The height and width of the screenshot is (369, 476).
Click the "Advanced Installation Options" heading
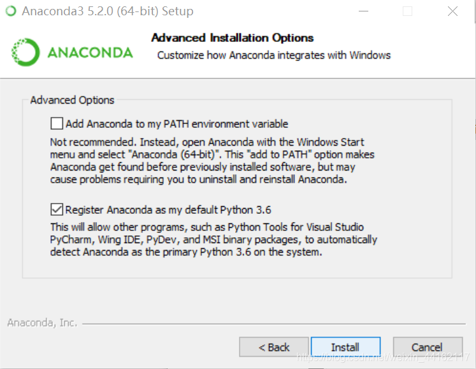tap(232, 38)
